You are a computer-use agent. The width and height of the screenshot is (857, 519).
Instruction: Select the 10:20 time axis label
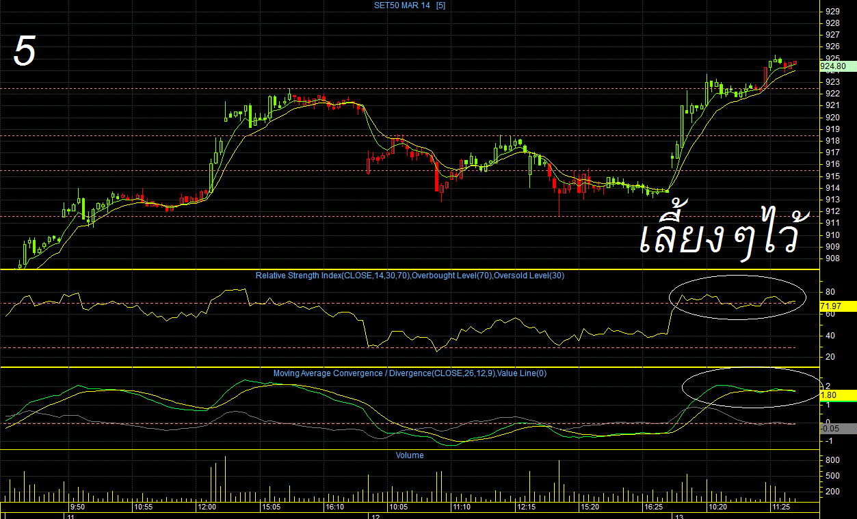point(717,507)
